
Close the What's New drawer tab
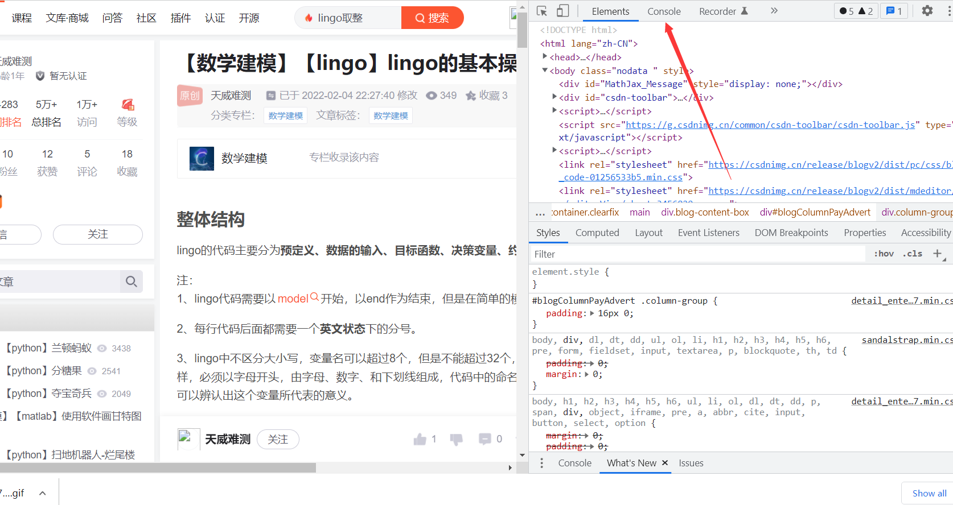(664, 463)
